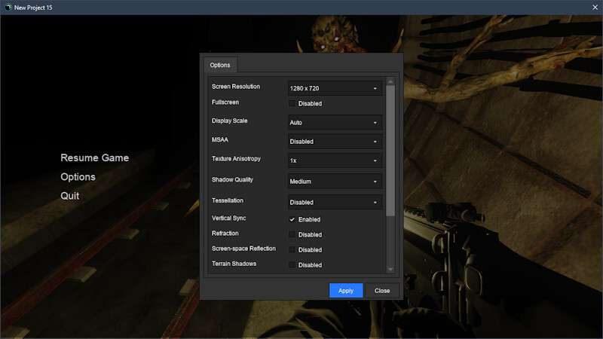The image size is (603, 339).
Task: Enable the Fullscreen checkbox
Action: point(292,103)
